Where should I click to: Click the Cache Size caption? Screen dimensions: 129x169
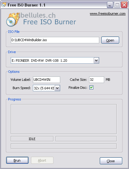coord(78,80)
